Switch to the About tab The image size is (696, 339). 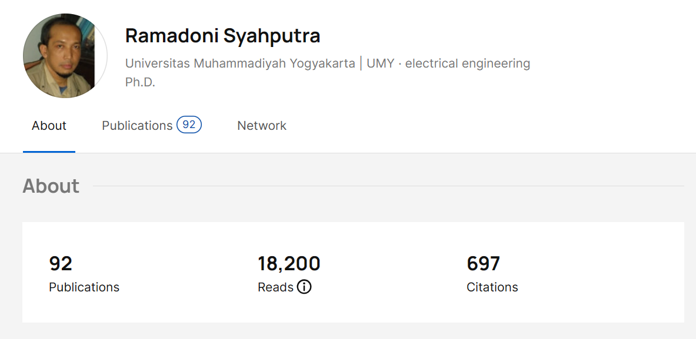click(x=49, y=126)
